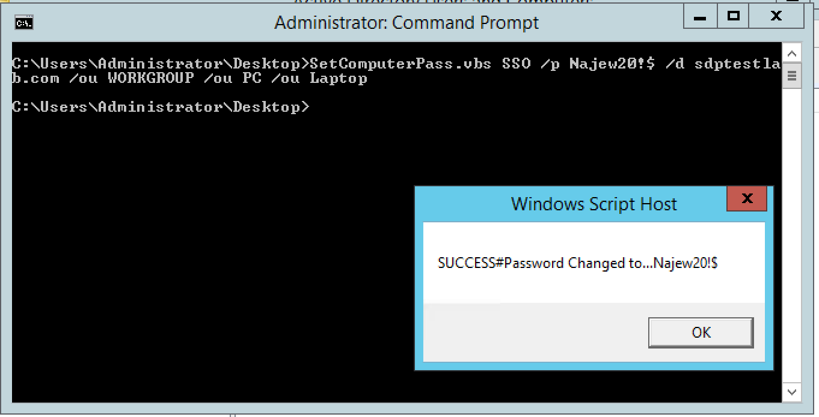Close the Administrator Command Prompt window
This screenshot has width=819, height=417.
(x=776, y=17)
